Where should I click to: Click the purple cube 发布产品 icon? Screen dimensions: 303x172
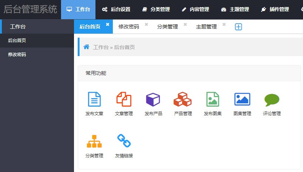click(153, 100)
